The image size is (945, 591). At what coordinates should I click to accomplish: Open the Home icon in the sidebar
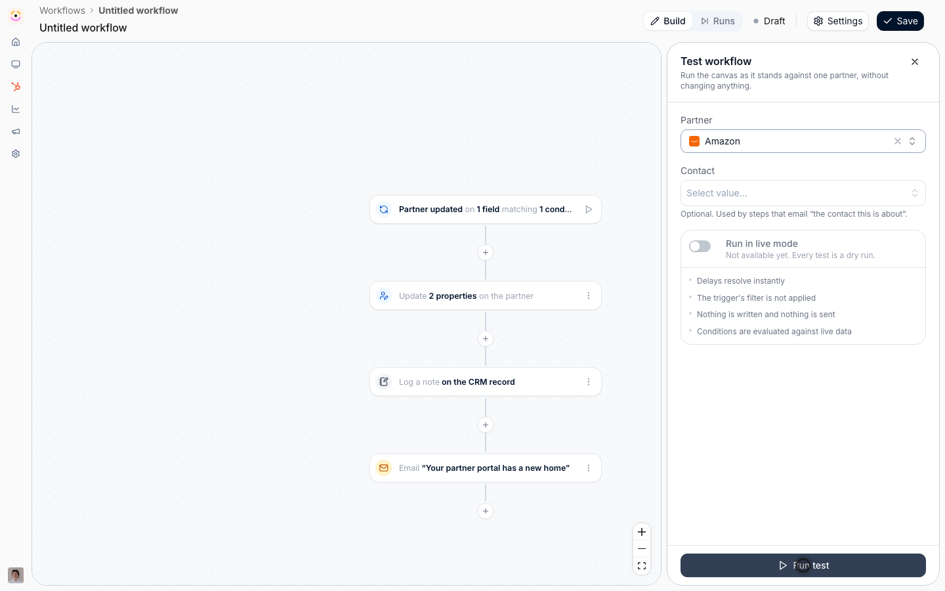pyautogui.click(x=16, y=42)
